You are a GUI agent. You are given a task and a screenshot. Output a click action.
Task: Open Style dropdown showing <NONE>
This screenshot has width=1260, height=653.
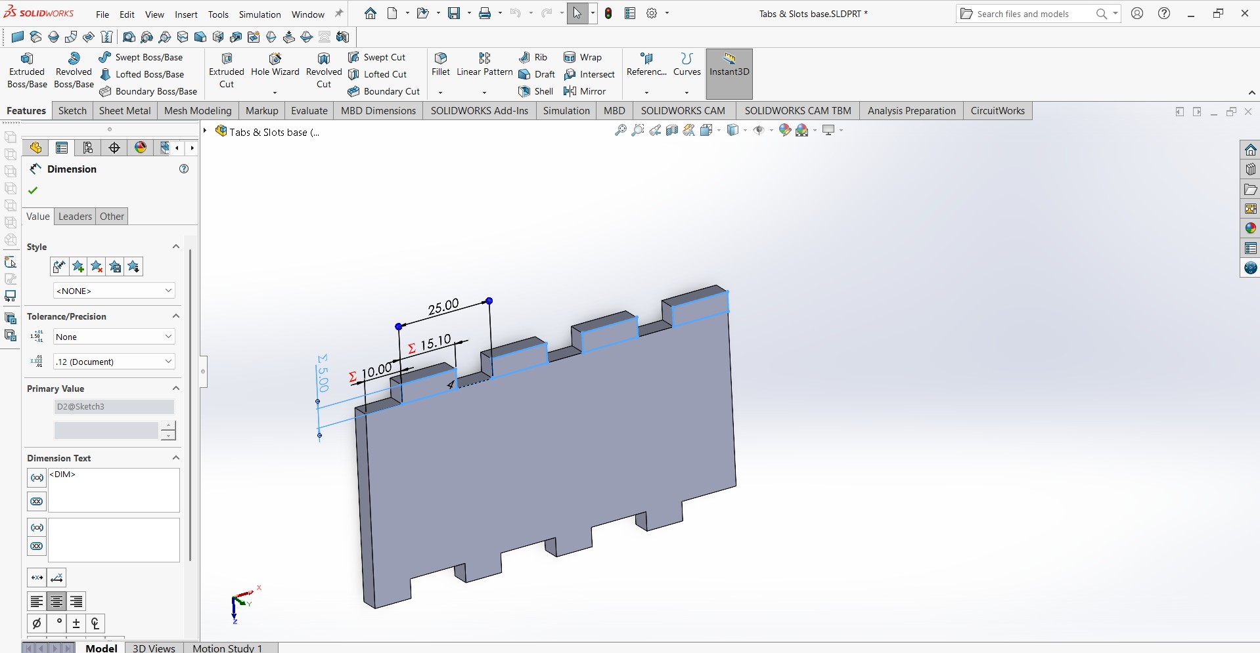(x=114, y=291)
